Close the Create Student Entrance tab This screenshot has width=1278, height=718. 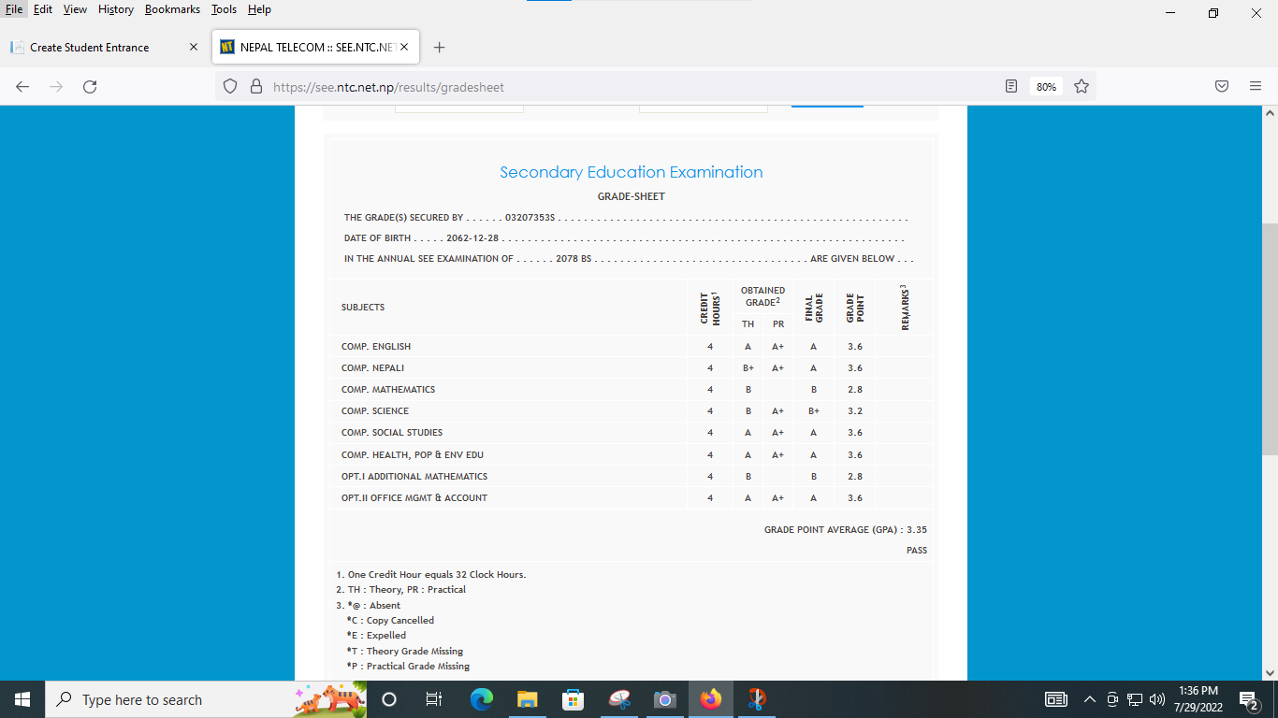pyautogui.click(x=194, y=48)
